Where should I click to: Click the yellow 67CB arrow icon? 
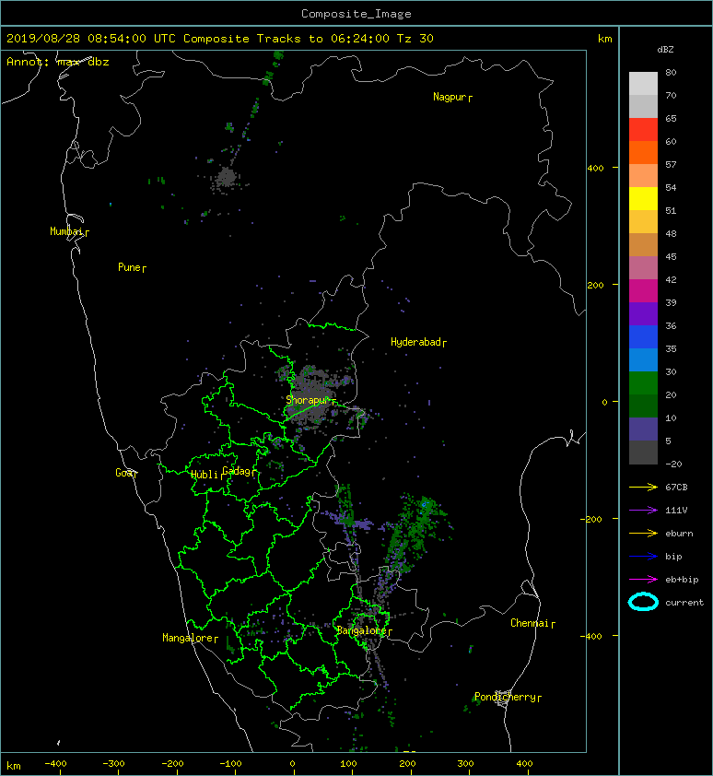(643, 487)
